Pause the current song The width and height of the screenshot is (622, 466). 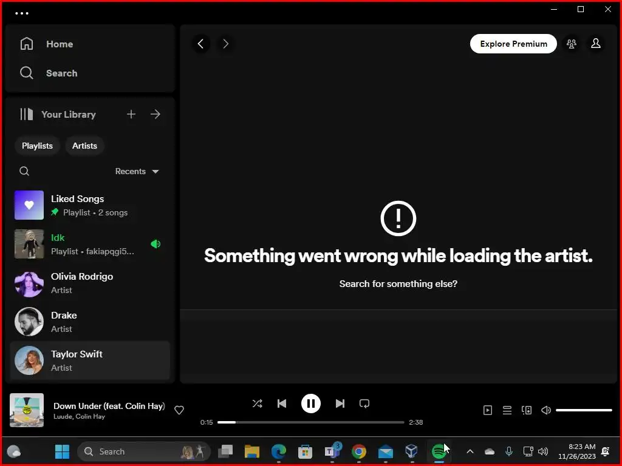click(x=310, y=404)
